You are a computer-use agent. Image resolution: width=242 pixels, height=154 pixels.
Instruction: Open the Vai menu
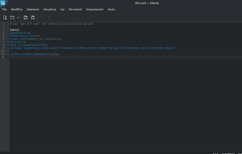click(62, 9)
